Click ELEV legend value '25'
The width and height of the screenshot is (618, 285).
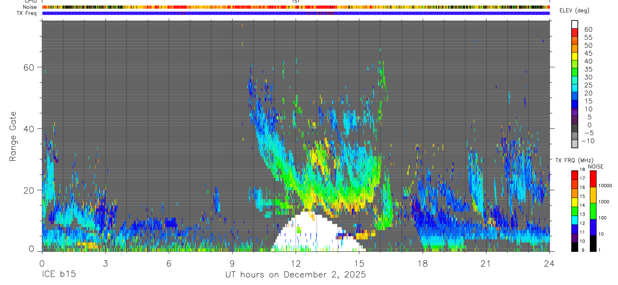click(588, 85)
